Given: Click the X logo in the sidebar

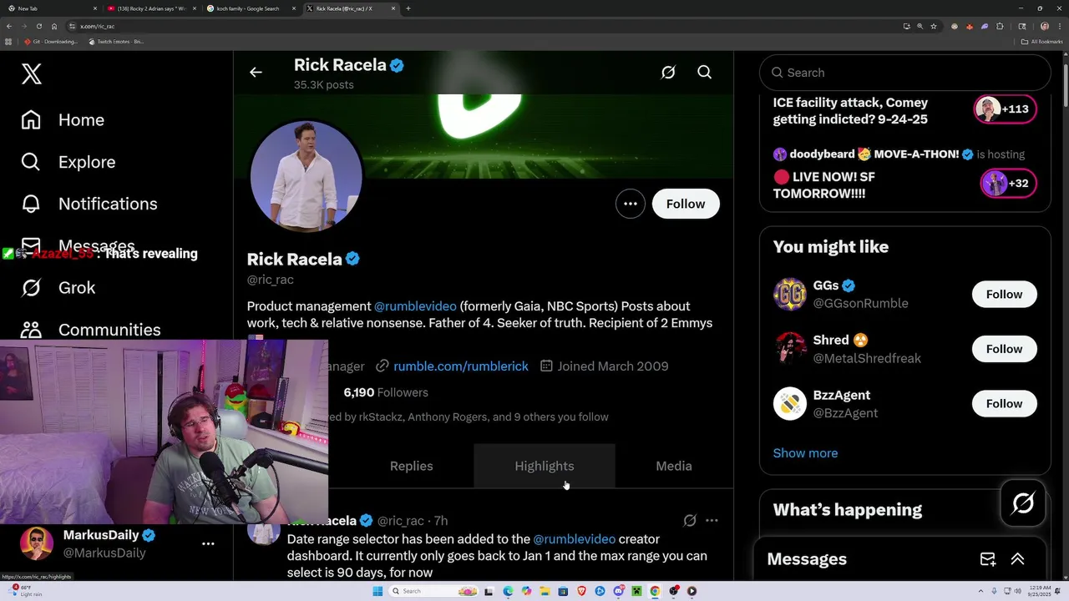Looking at the screenshot, I should point(32,73).
